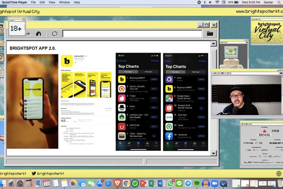The height and width of the screenshot is (189, 283).
Task: Open the Window menu
Action: click(x=65, y=2)
